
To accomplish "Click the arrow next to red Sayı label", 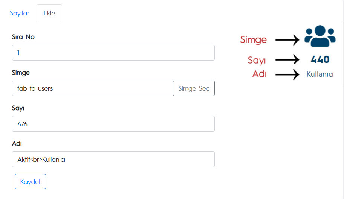I will [287, 59].
